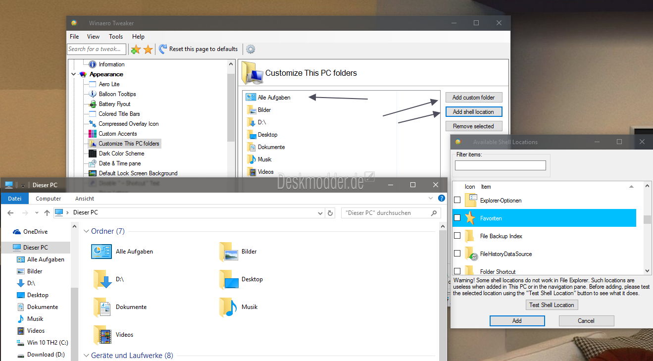653x361 pixels.
Task: Select Dark Color Scheme tweak
Action: [121, 154]
